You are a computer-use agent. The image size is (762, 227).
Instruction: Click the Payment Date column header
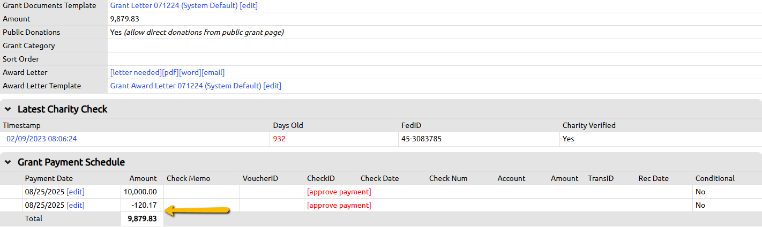[49, 178]
